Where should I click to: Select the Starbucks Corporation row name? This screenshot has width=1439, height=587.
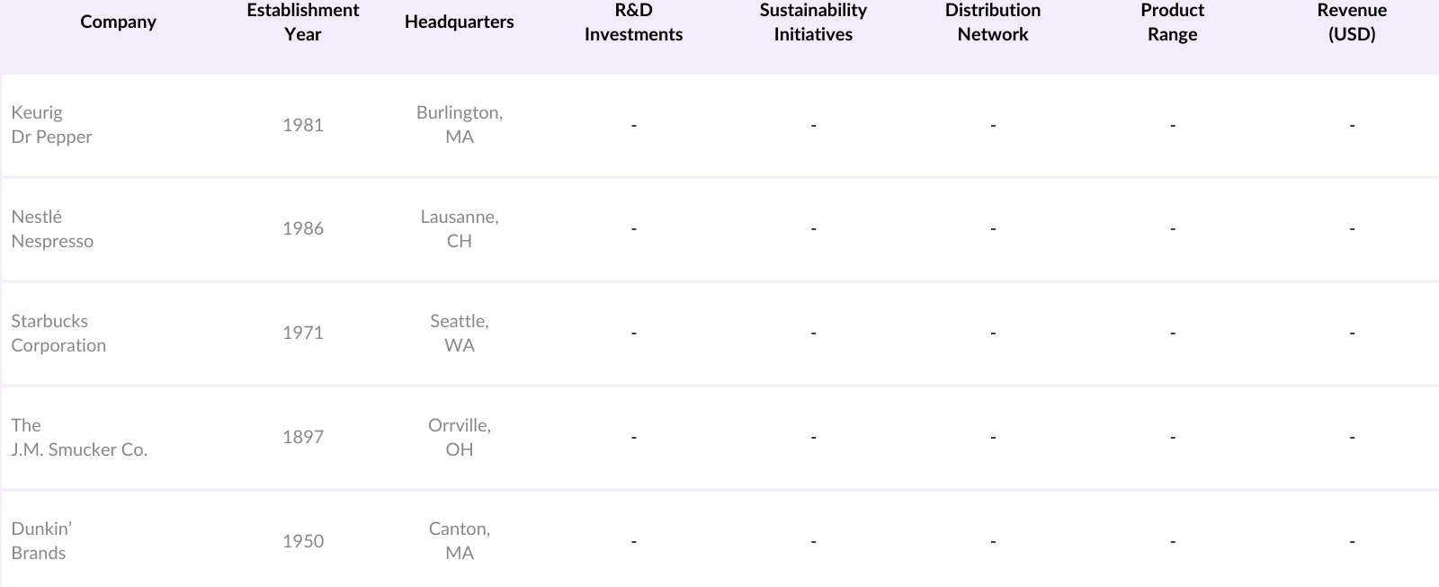[x=58, y=334]
